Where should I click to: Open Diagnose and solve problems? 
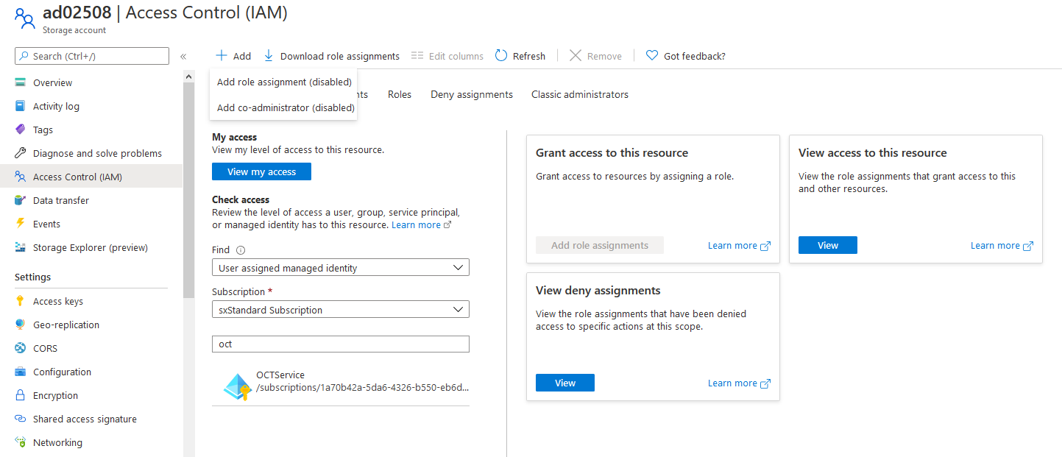tap(96, 152)
